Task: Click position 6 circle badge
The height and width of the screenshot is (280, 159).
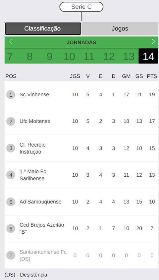Action: click(11, 229)
